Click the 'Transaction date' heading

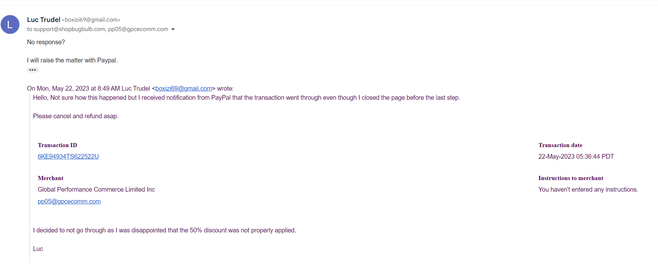pos(560,145)
